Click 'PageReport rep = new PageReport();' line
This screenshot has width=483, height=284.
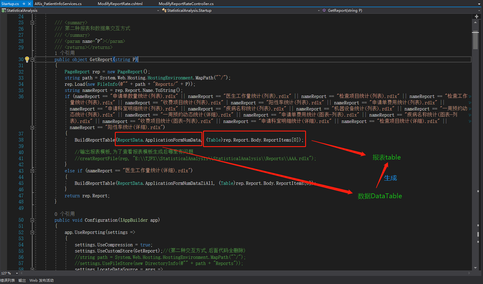108,72
